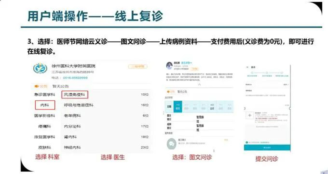Select the highlighted teal date in the schedule
Screen dimensions: 328x174
[178, 107]
